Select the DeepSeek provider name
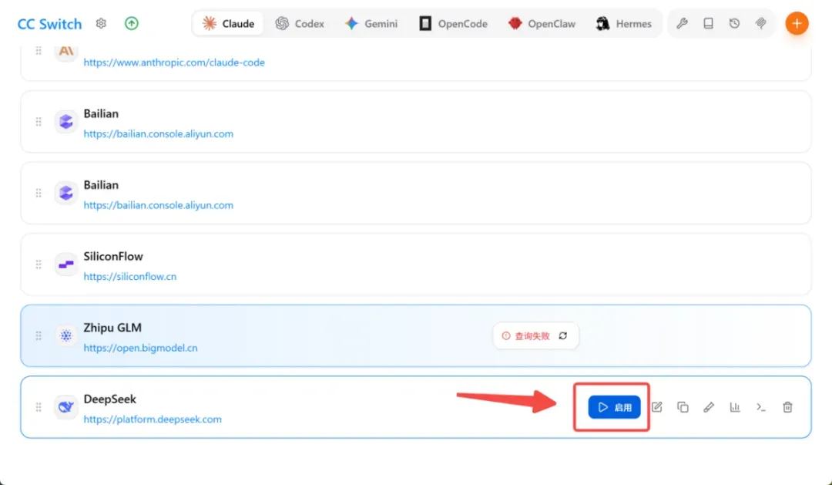The height and width of the screenshot is (485, 832). coord(110,399)
